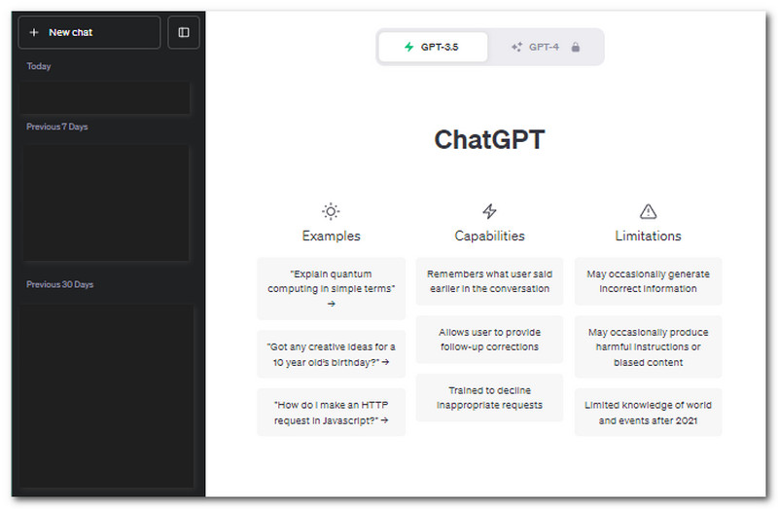The image size is (778, 509).
Task: Click "May occasionally generate incorrect information" card
Action: (x=648, y=281)
